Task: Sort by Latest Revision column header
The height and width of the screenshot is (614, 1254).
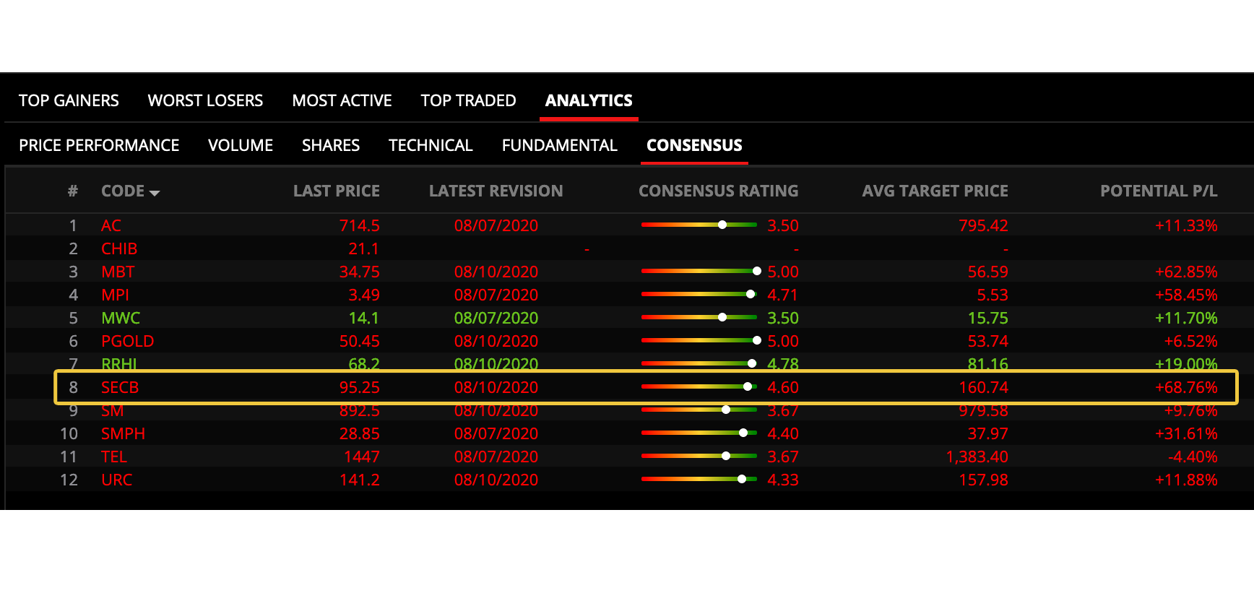Action: tap(496, 191)
